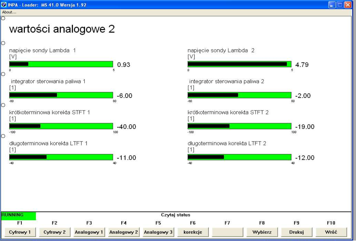This screenshot has width=356, height=245.
Task: Go back with the Wróć button
Action: [x=331, y=232]
